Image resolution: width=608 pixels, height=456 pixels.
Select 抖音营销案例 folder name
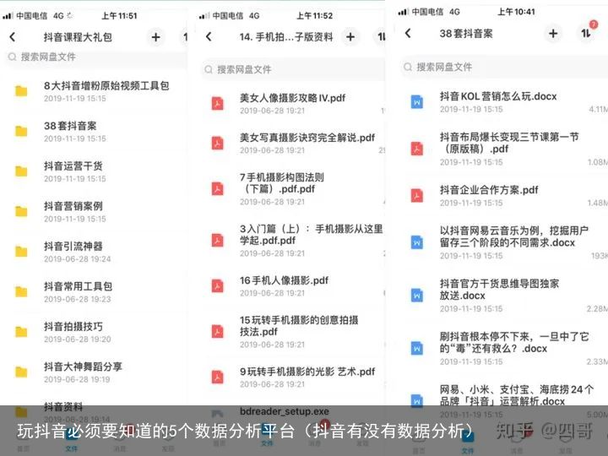[x=73, y=206]
